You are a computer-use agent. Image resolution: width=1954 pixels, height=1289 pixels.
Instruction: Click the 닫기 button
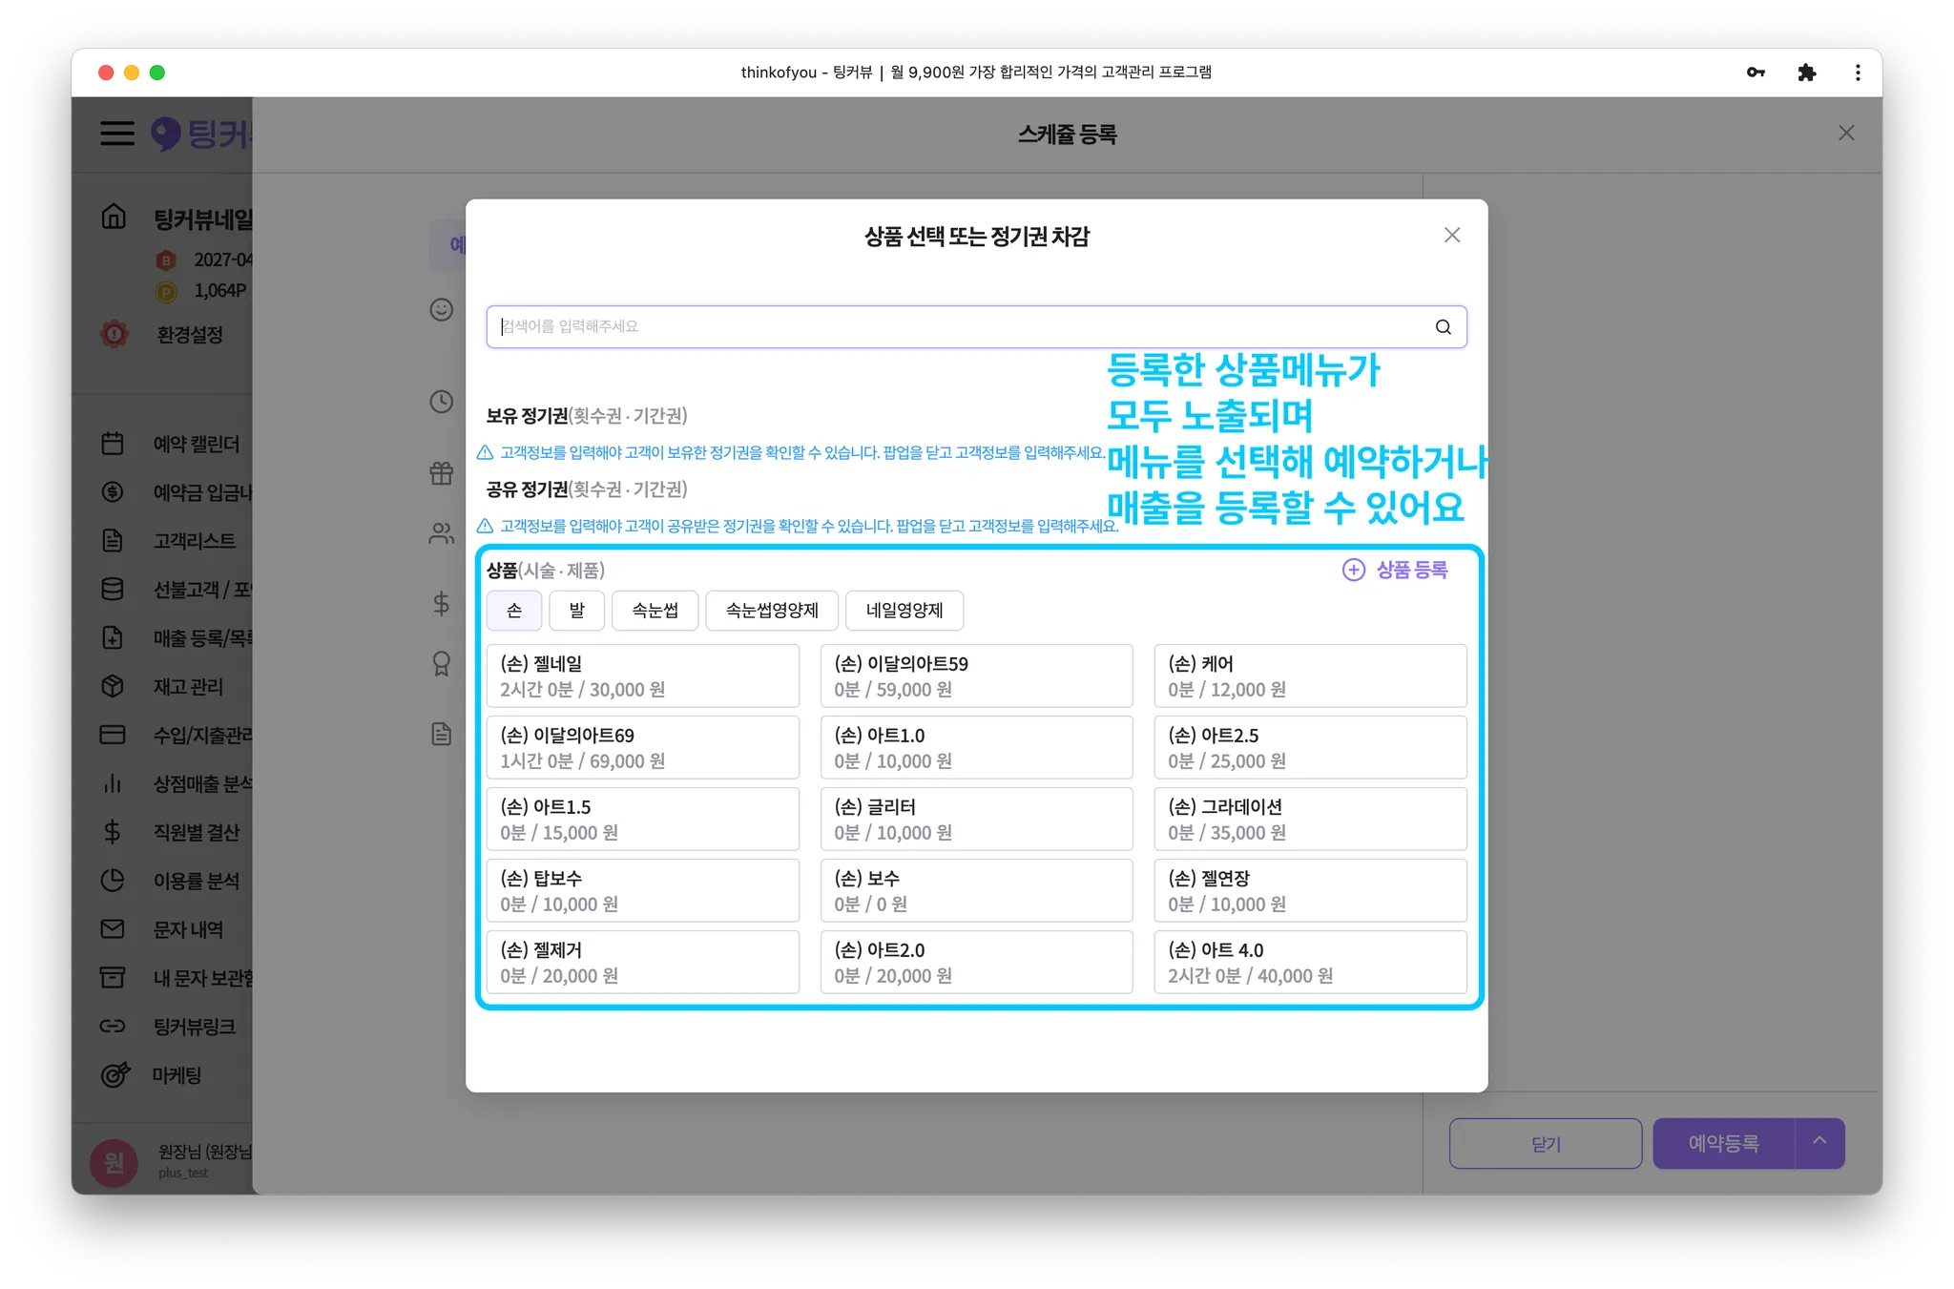1545,1143
